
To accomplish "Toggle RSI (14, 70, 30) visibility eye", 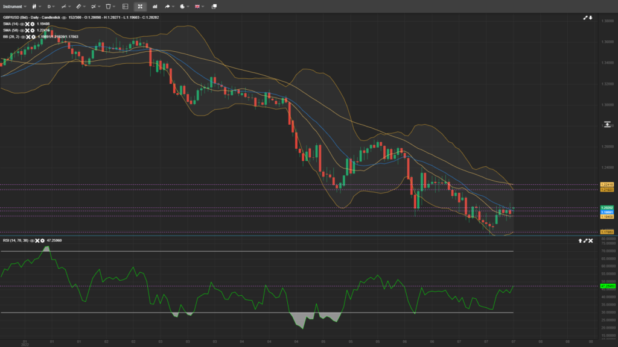I will 32,240.
